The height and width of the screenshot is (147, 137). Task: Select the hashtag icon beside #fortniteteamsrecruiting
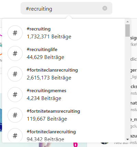(x=15, y=115)
